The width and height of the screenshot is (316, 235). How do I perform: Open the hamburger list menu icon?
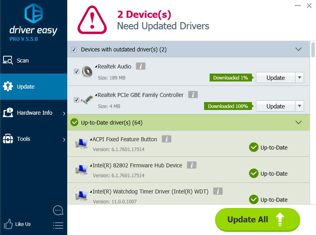(x=58, y=226)
